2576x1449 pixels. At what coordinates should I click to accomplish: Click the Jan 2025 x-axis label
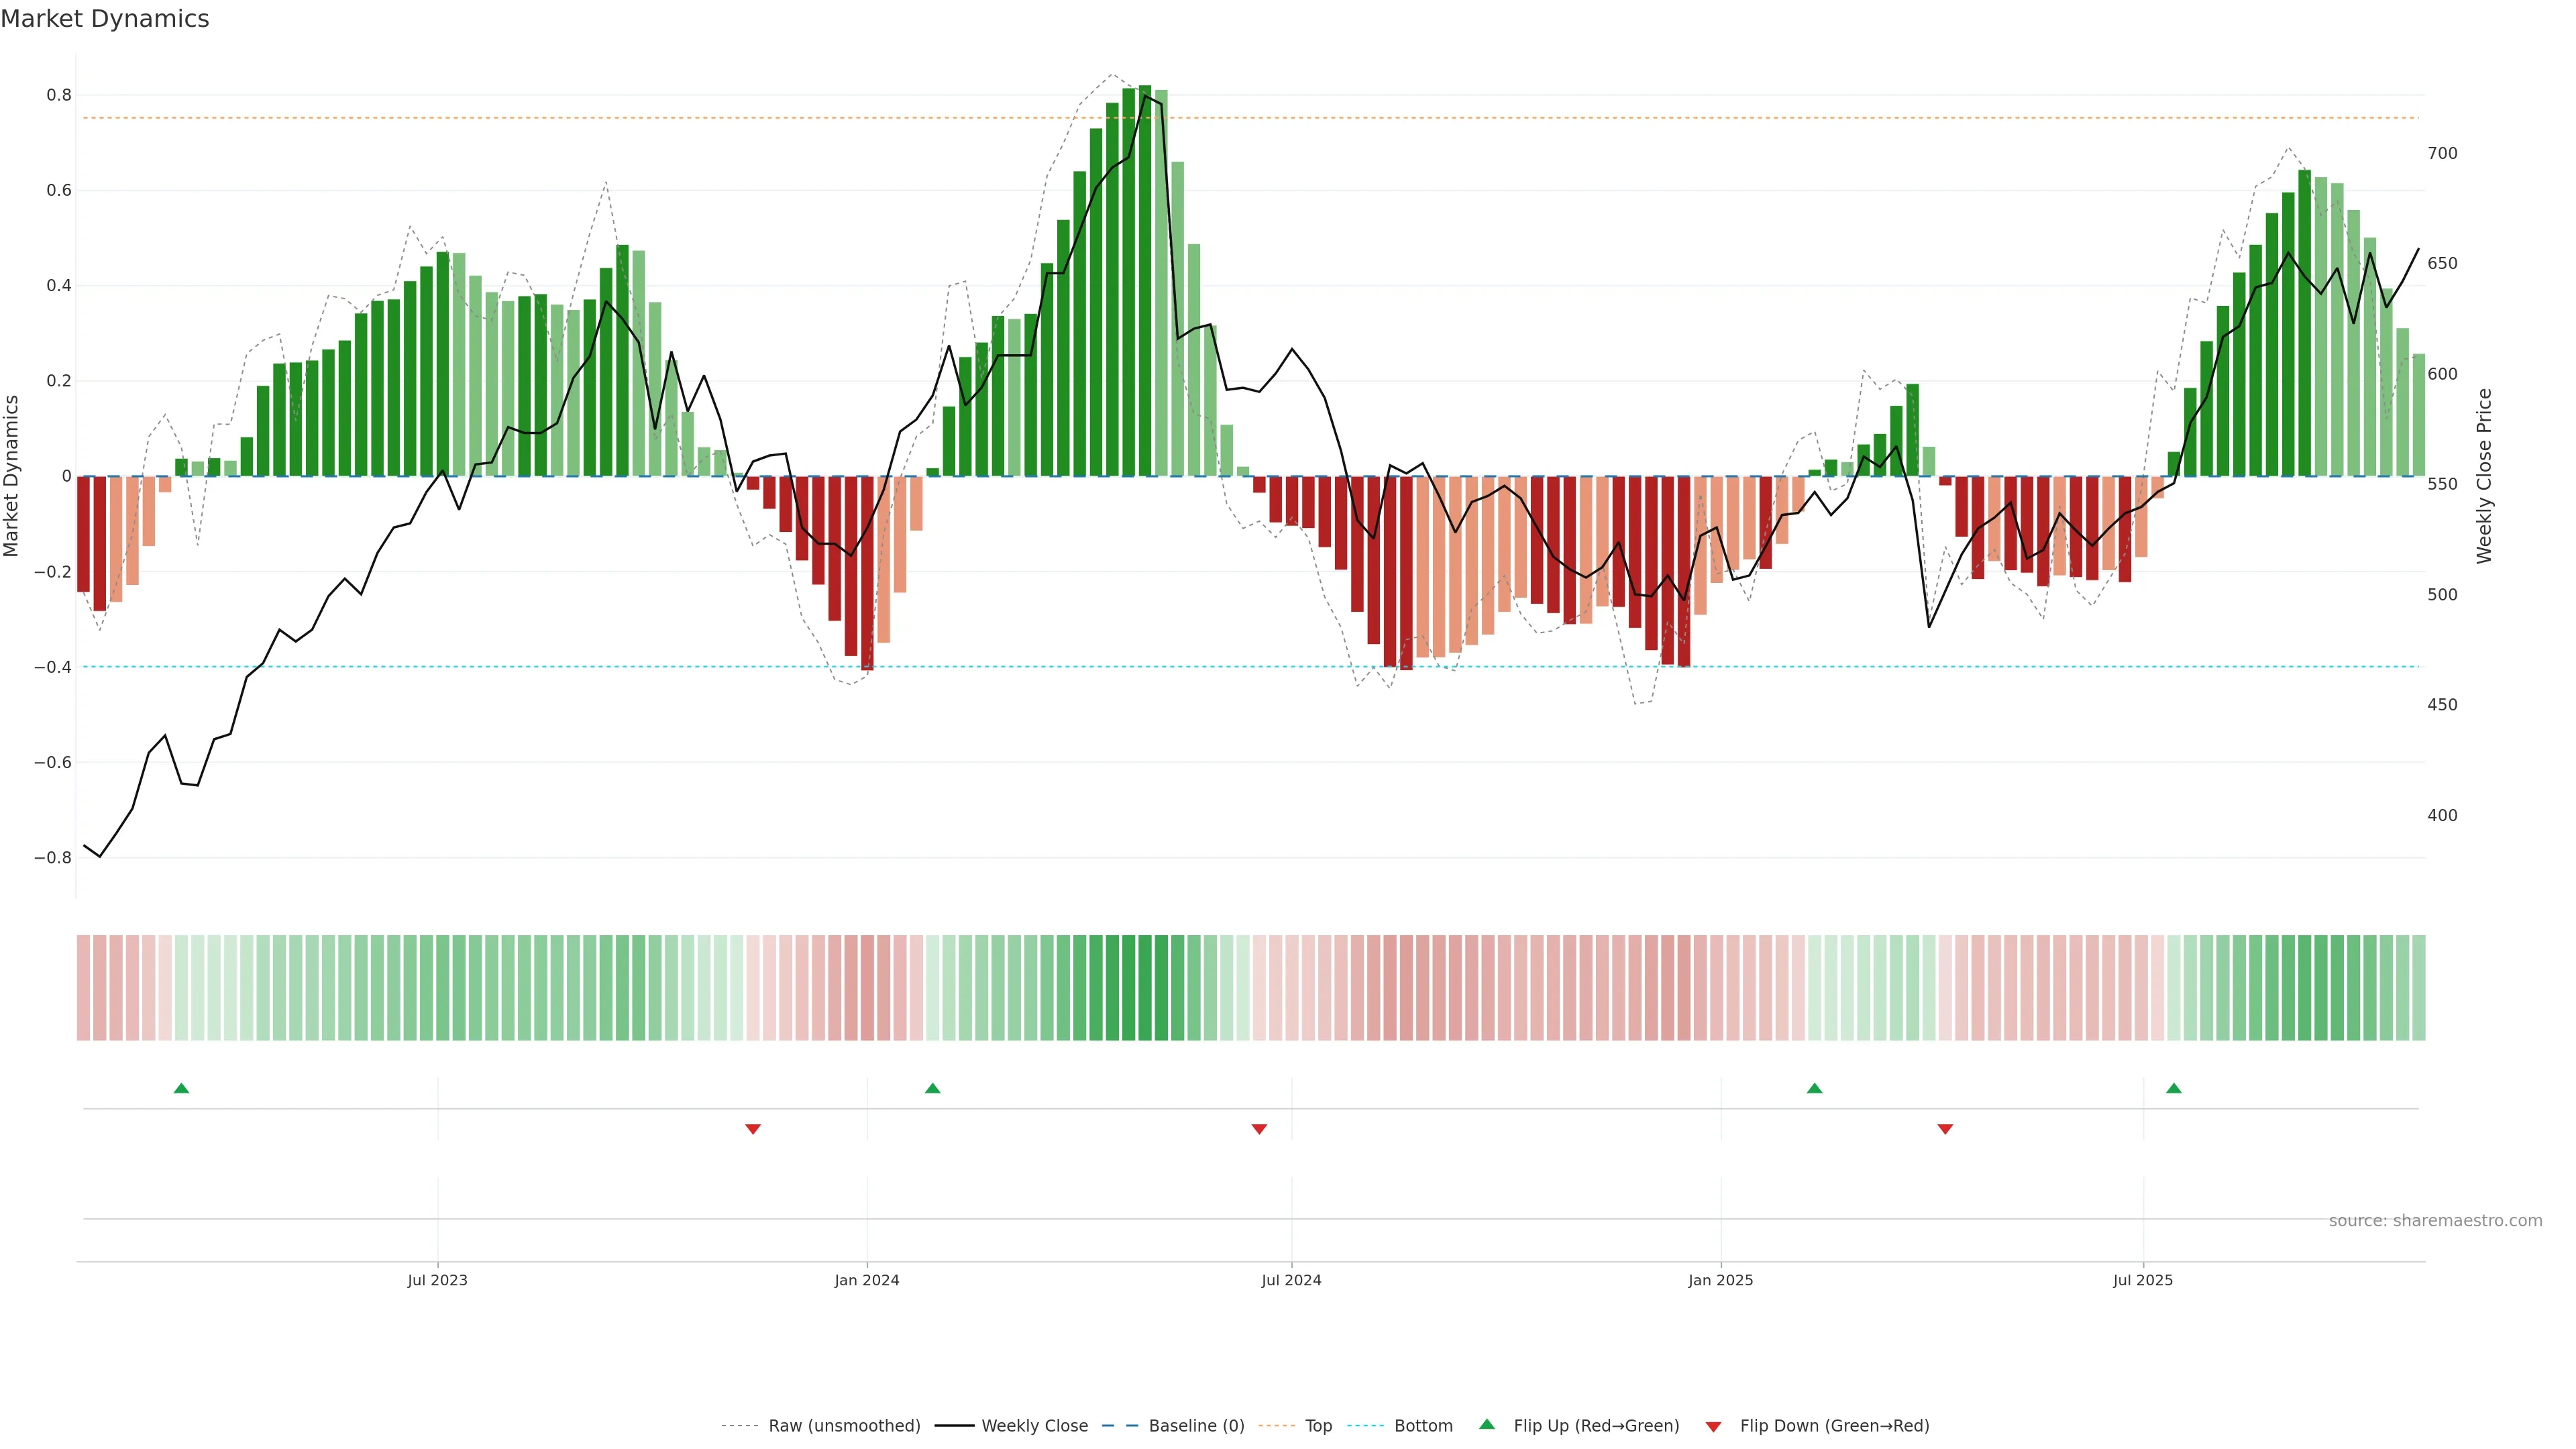pyautogui.click(x=1720, y=1280)
